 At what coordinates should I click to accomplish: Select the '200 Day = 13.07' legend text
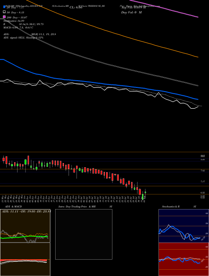(17, 18)
